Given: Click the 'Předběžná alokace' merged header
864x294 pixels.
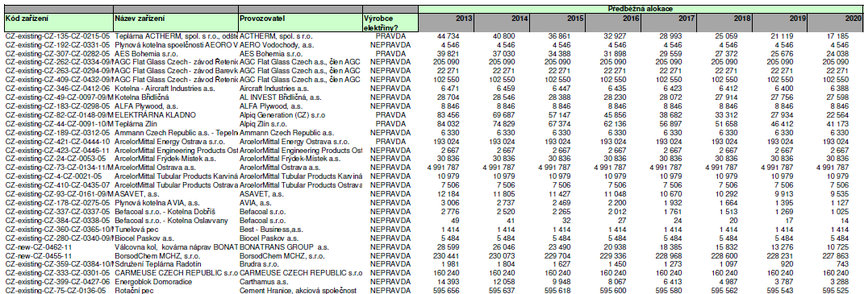Looking at the screenshot, I should [641, 10].
